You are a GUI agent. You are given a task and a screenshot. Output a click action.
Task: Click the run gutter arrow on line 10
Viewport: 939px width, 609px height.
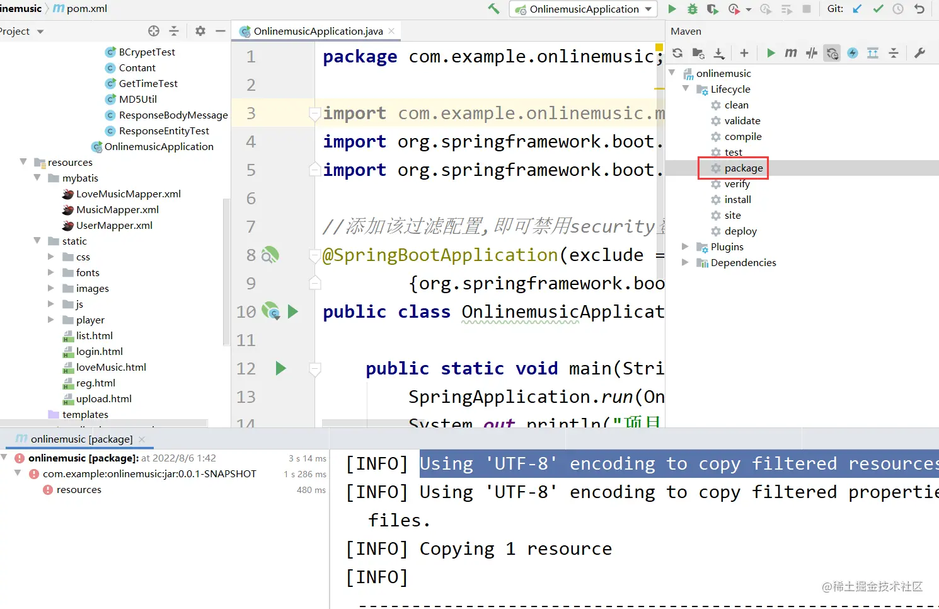pyautogui.click(x=293, y=311)
